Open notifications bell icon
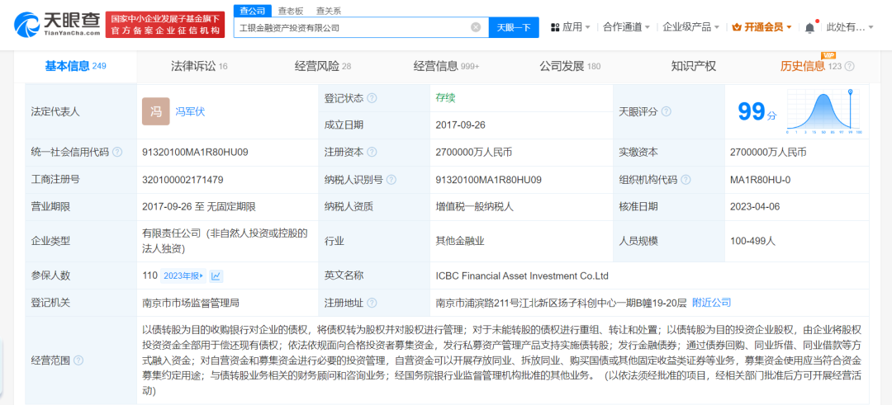This screenshot has height=405, width=892. point(809,27)
